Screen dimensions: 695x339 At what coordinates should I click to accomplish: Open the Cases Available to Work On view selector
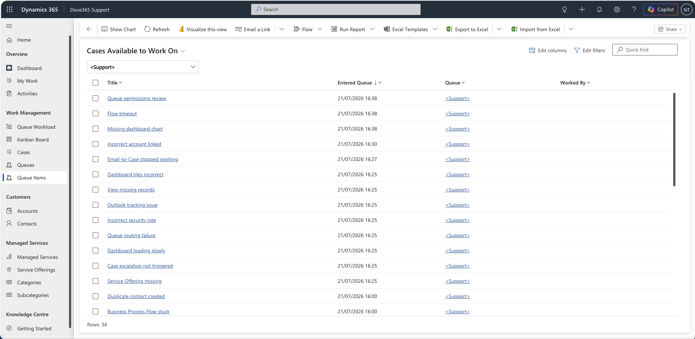click(136, 51)
